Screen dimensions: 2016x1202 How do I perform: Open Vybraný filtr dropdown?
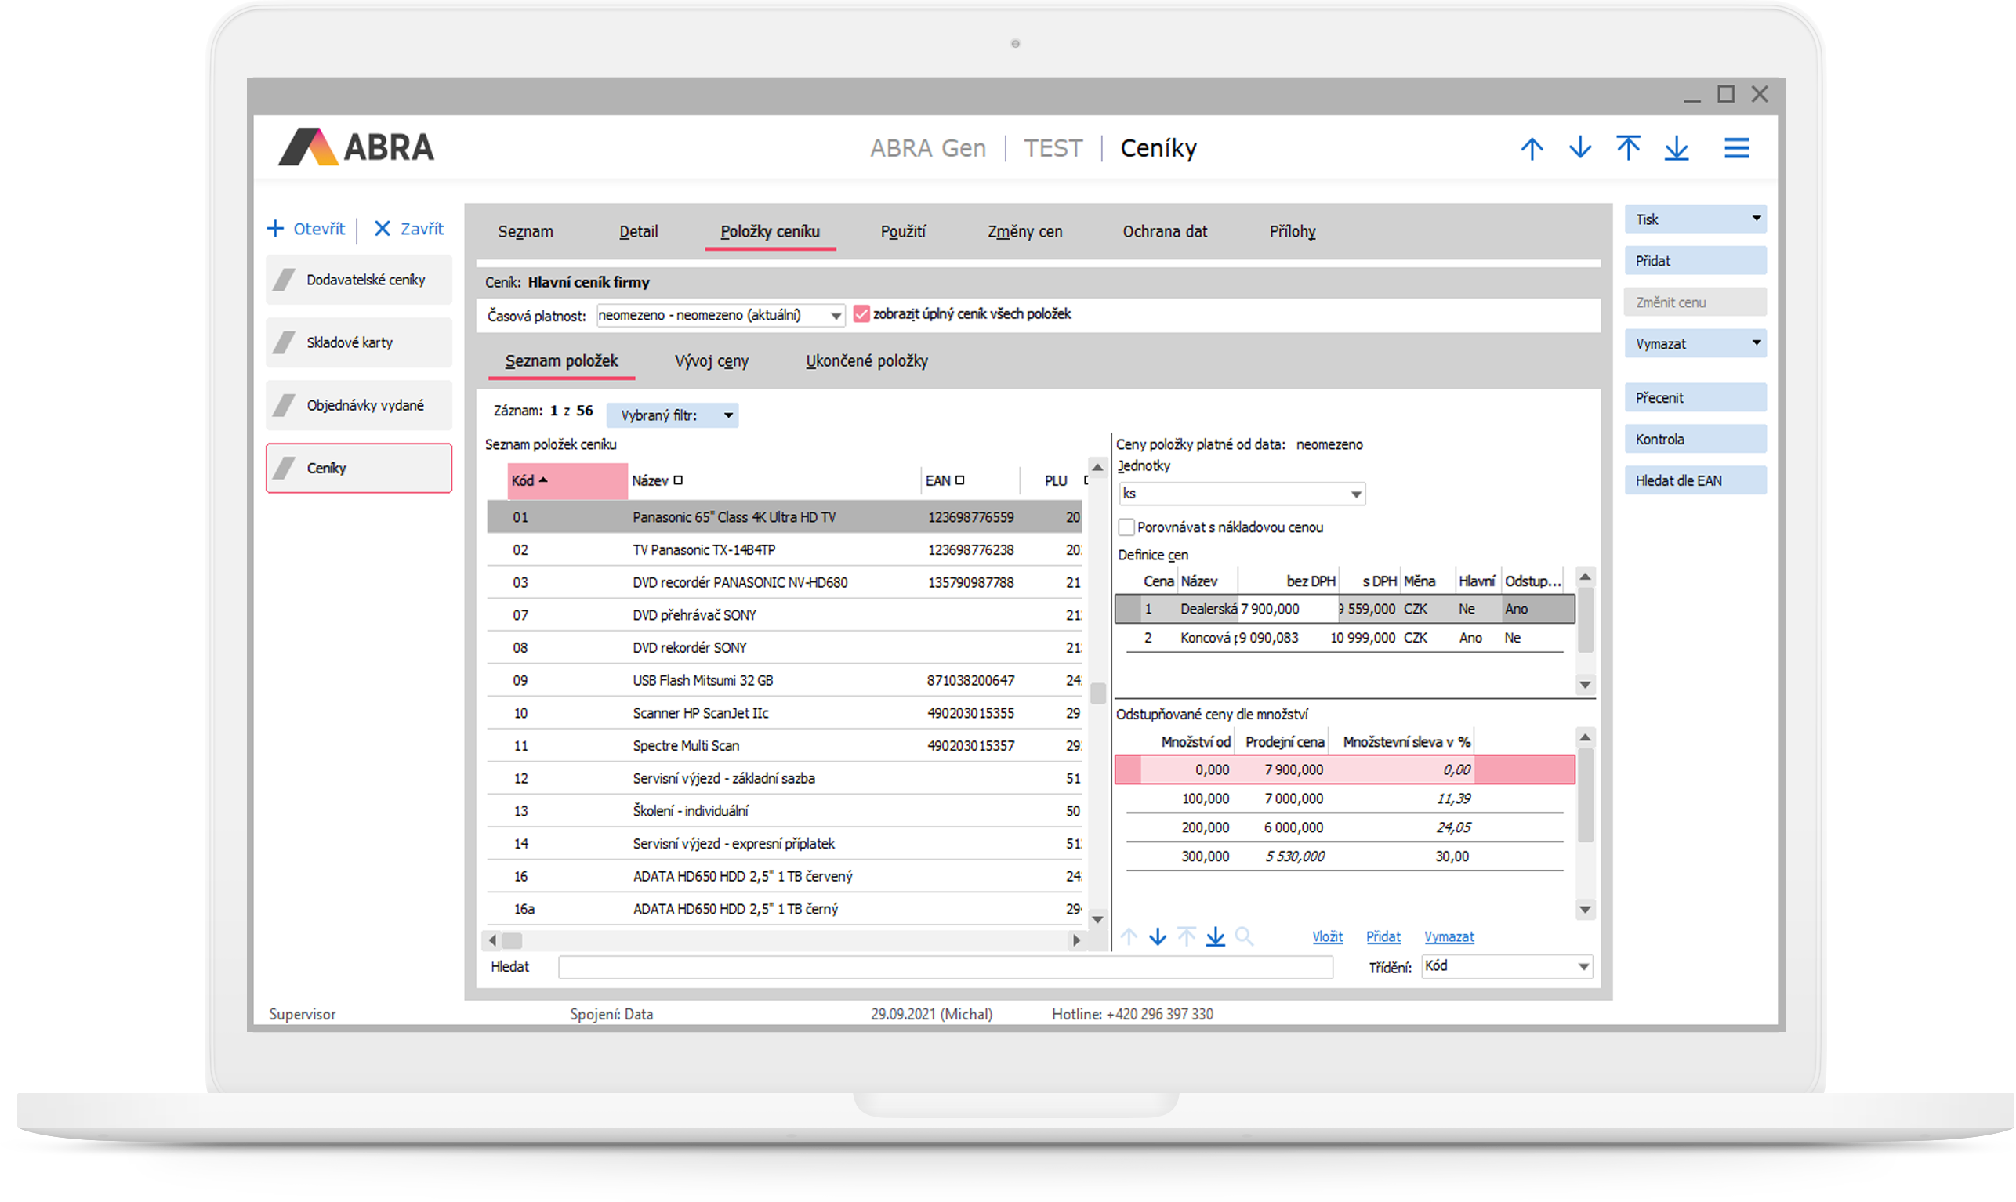coord(672,415)
